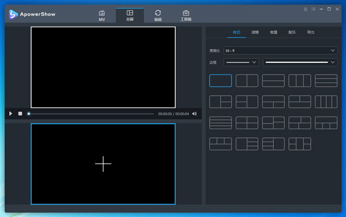The width and height of the screenshot is (346, 217).
Task: Open the tab with circular arrows icon
Action: point(158,16)
